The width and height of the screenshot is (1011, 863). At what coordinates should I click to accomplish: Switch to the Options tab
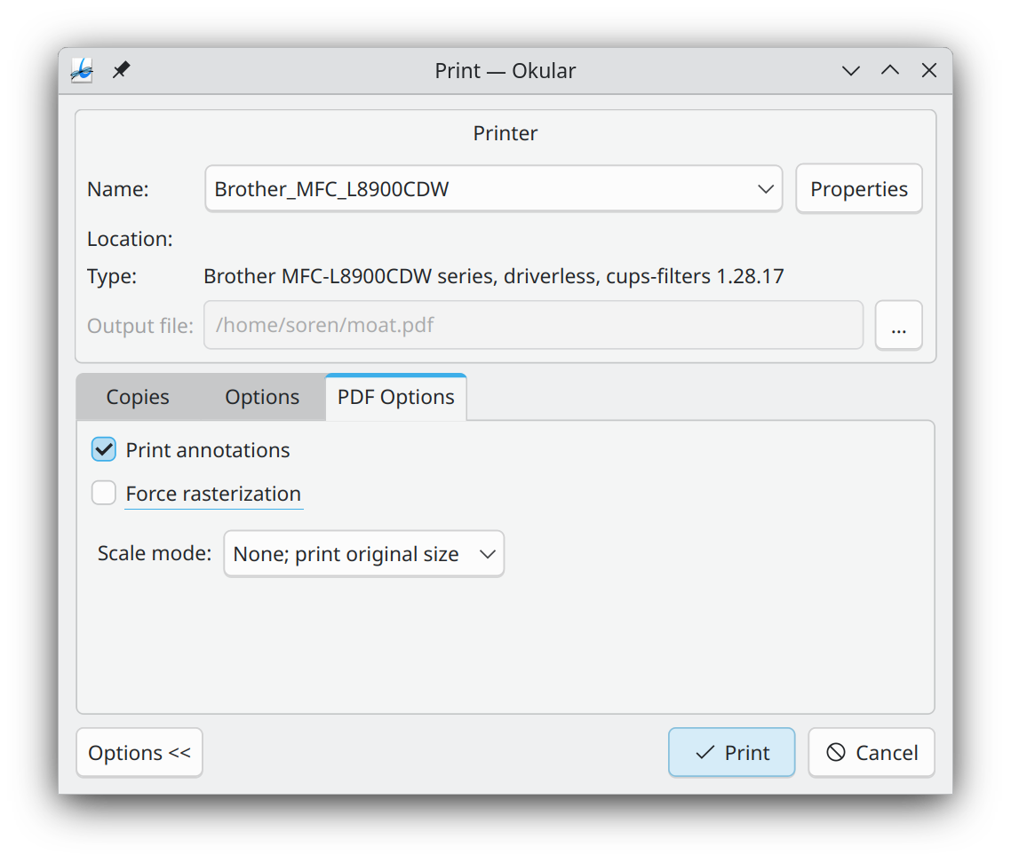pyautogui.click(x=262, y=397)
